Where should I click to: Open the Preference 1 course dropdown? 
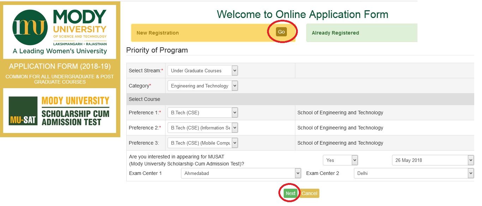tap(203, 113)
